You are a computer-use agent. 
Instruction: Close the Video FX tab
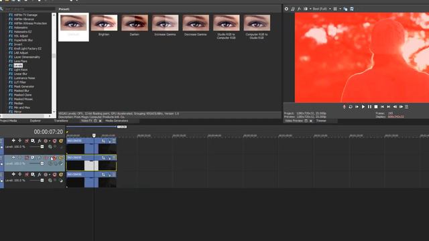pos(100,120)
